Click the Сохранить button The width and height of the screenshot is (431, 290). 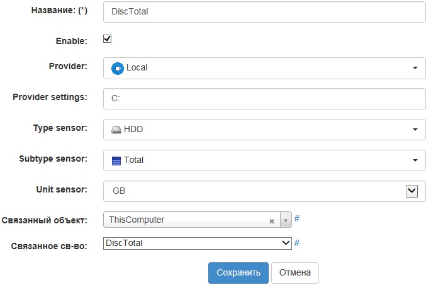(x=238, y=273)
